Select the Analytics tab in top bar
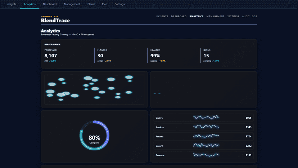298x168 pixels. [x=30, y=4]
